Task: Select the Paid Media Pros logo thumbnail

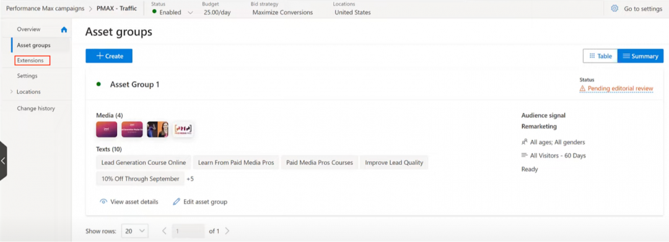Action: tap(183, 129)
